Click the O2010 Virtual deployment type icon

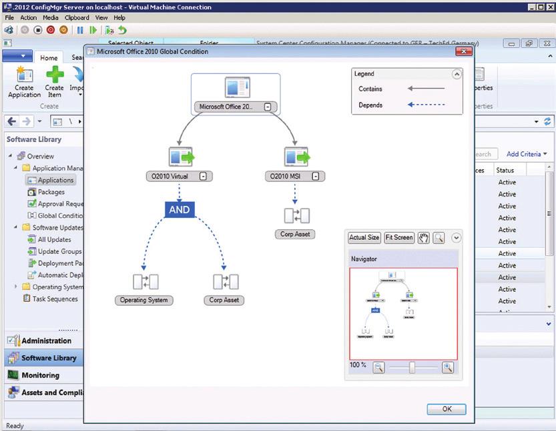coord(182,157)
